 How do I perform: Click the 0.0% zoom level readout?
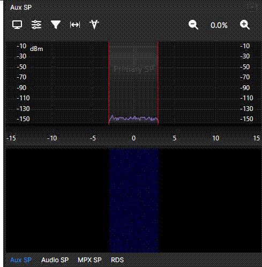click(x=219, y=25)
